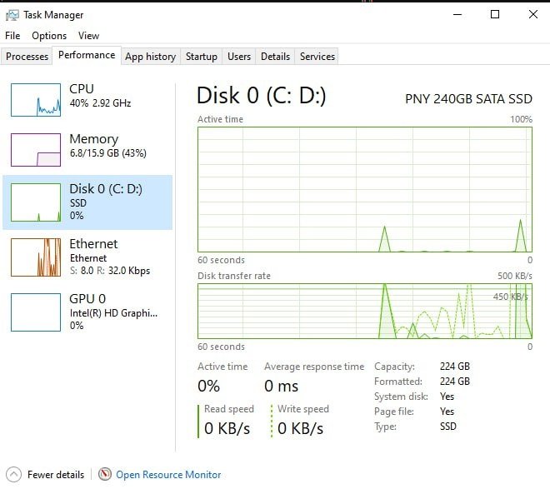The width and height of the screenshot is (550, 489).
Task: Select the GPU 0 mini graph thumbnail
Action: [36, 312]
